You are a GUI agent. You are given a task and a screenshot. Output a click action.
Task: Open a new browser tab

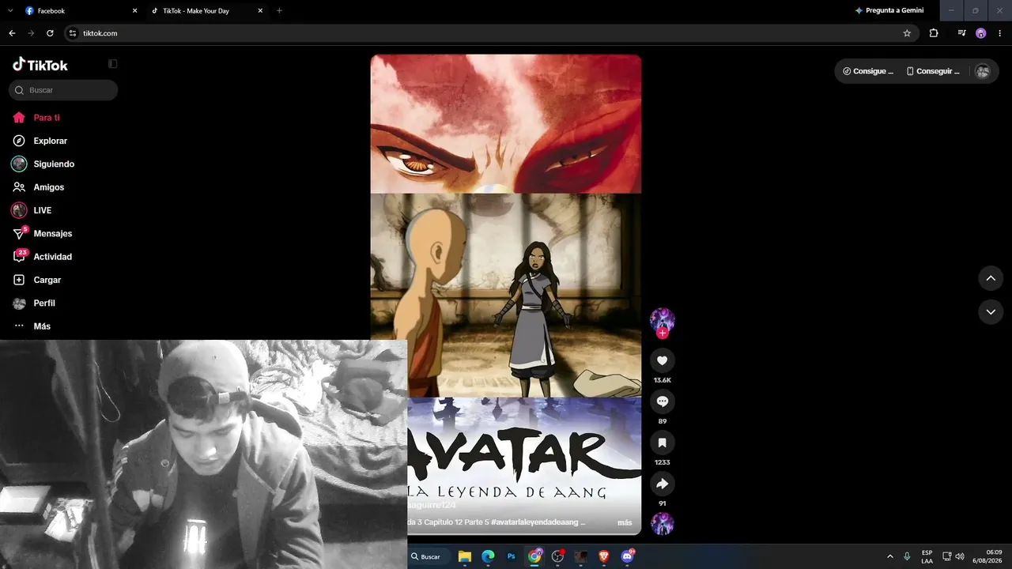(x=279, y=11)
